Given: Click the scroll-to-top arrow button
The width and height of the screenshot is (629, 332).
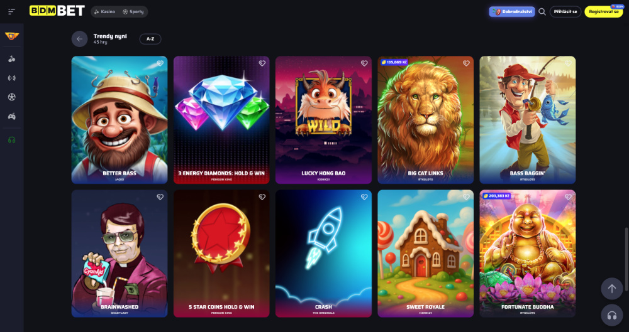Looking at the screenshot, I should coord(612,288).
